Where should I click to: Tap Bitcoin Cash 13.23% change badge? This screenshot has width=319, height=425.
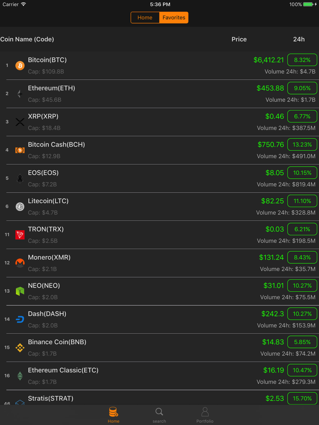click(x=302, y=145)
